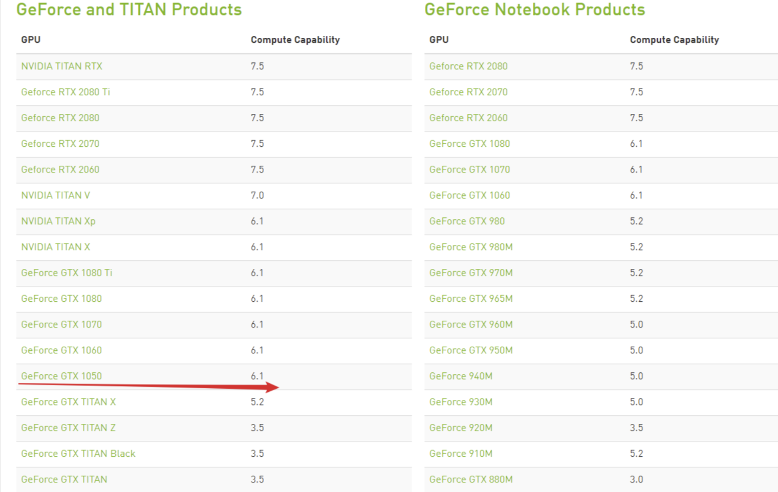Viewport: 778px width, 492px height.
Task: Select the 7.5 value in the NVIDIA TITAN RTX row
Action: pos(257,66)
